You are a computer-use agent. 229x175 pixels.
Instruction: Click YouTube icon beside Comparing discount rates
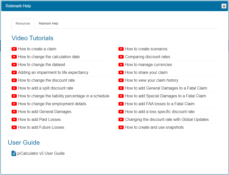(121, 57)
